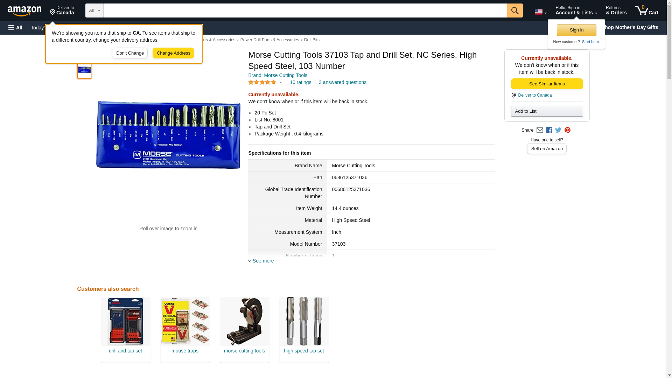Image resolution: width=672 pixels, height=378 pixels.
Task: Open the search category All dropdown
Action: pos(94,10)
